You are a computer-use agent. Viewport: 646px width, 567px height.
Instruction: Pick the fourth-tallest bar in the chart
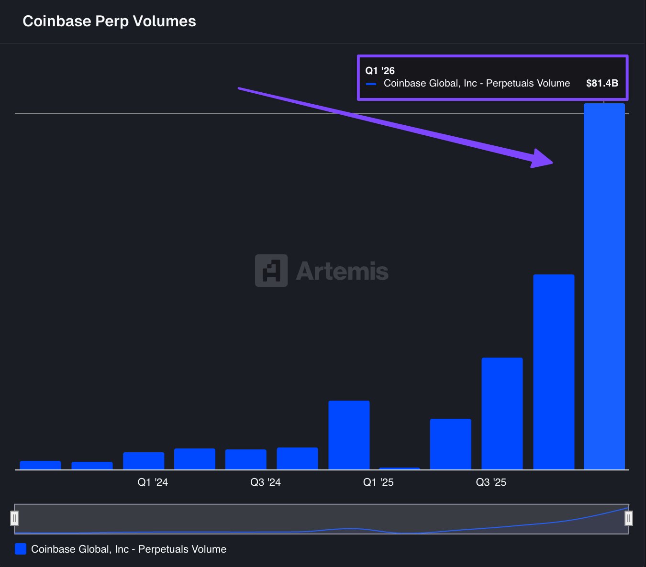(x=349, y=435)
